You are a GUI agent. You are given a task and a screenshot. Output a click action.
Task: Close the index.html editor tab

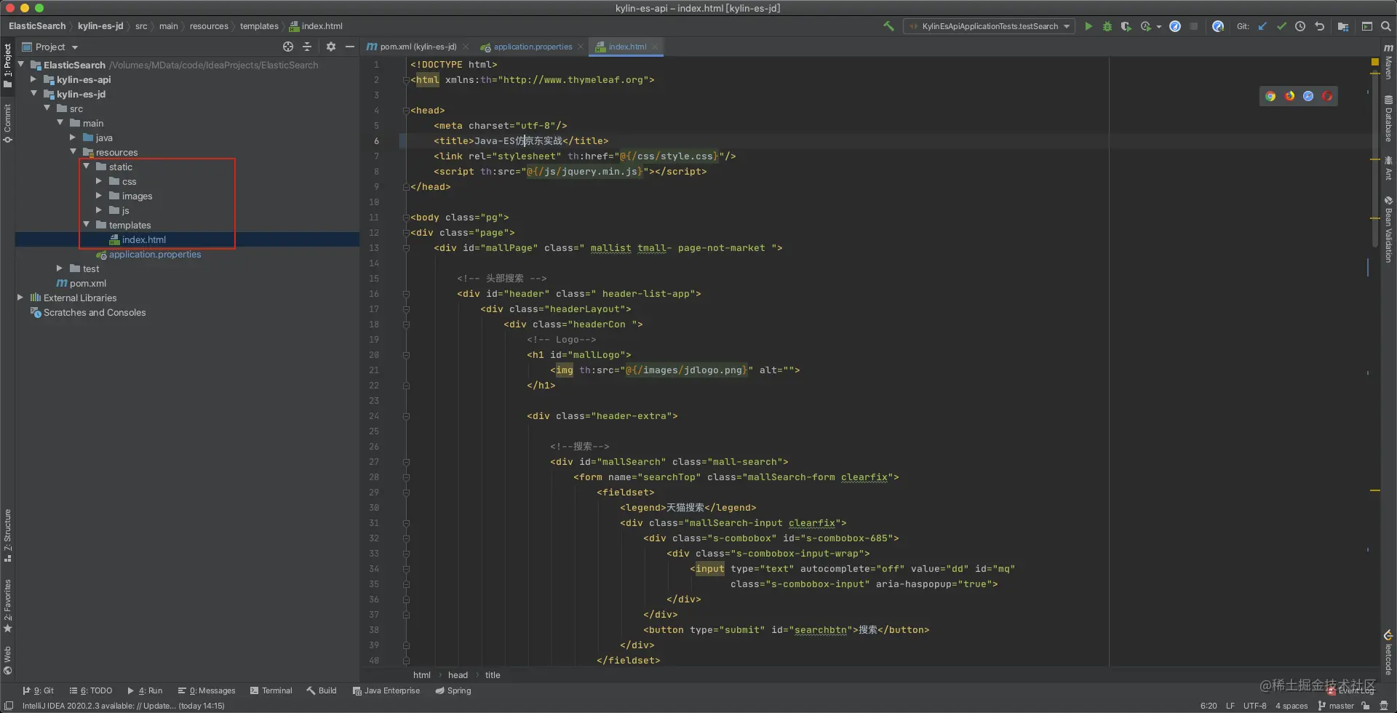click(655, 47)
